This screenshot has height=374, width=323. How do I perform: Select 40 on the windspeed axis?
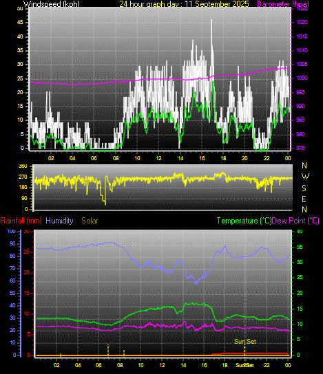20,36
